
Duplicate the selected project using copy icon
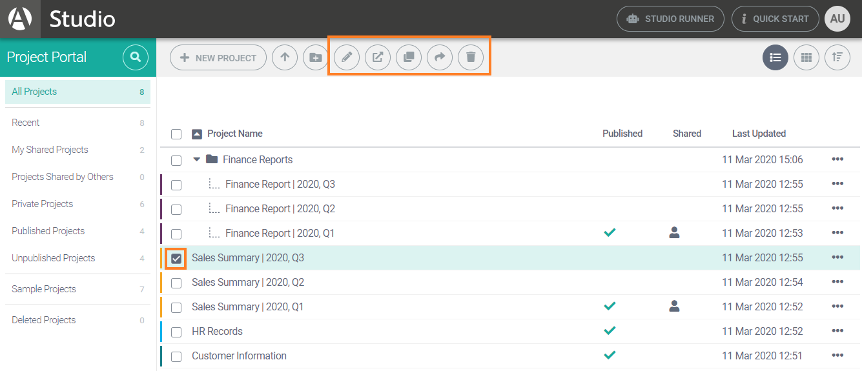(x=409, y=57)
